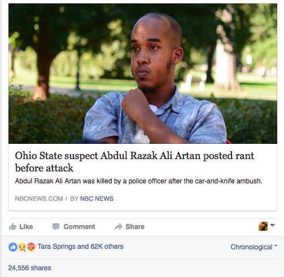The width and height of the screenshot is (284, 277).
Task: Click the small profile avatar picture
Action: click(263, 226)
